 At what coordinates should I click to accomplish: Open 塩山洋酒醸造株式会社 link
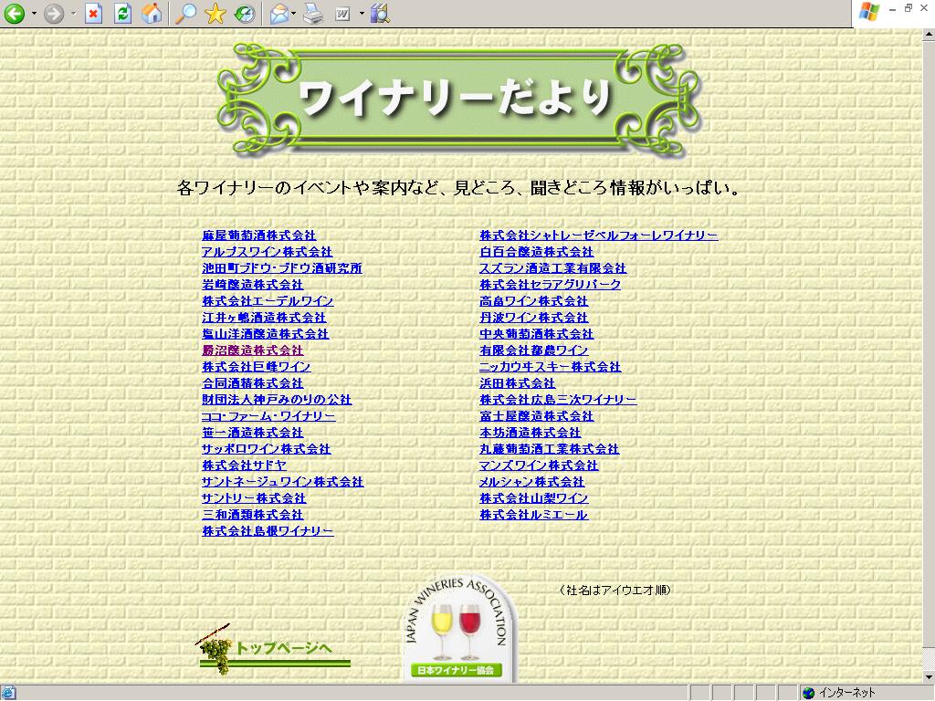click(266, 334)
